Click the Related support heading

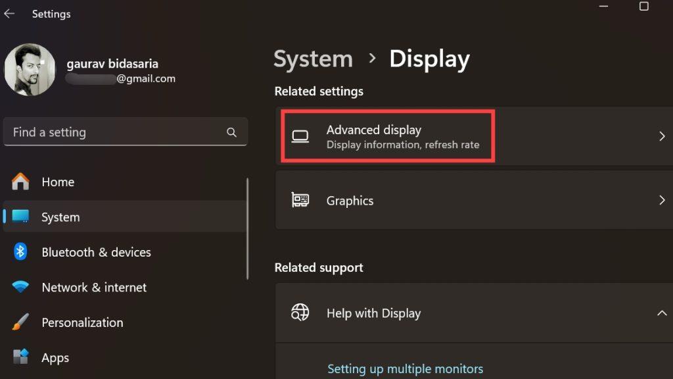click(x=319, y=267)
